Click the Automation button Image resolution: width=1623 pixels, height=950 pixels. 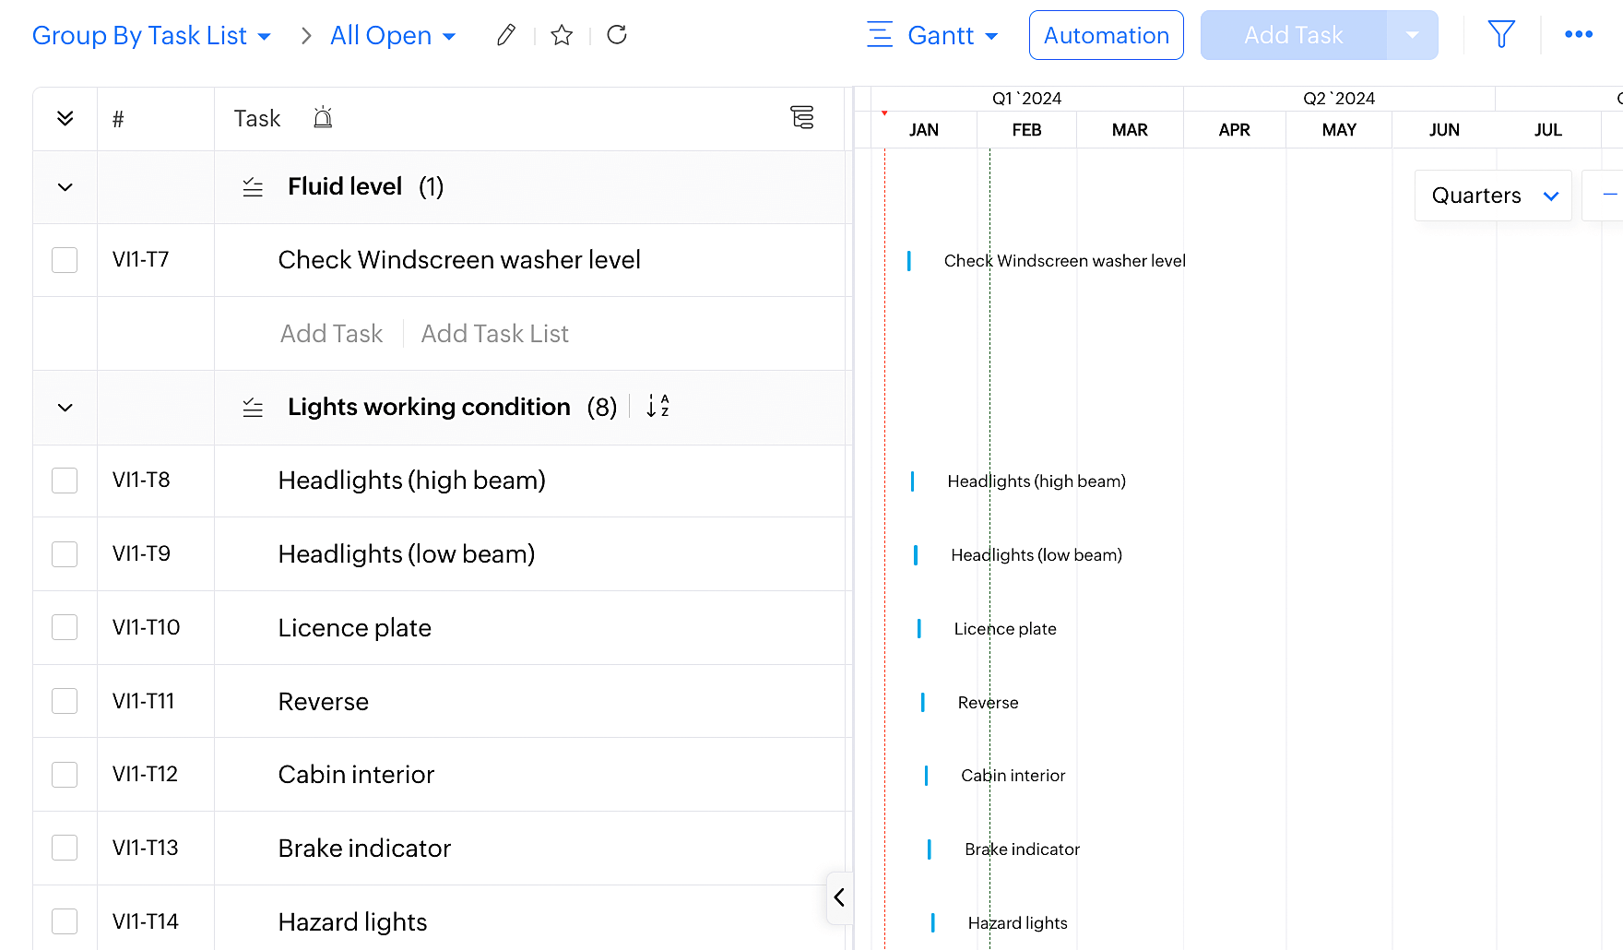(x=1106, y=35)
